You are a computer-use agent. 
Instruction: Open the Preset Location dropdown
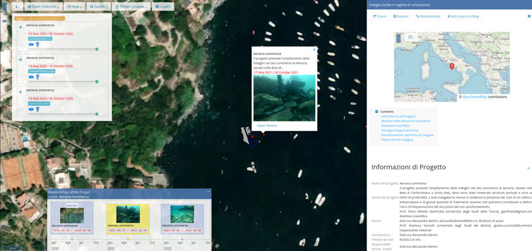pos(131,7)
